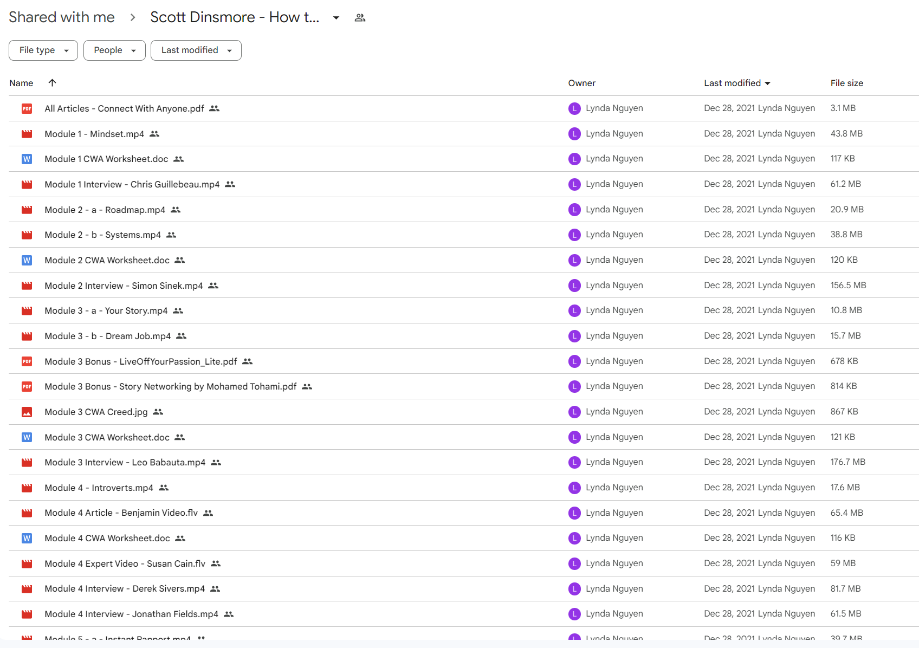
Task: Click video icon for Module 4 - Introverts.mp4
Action: coord(27,488)
